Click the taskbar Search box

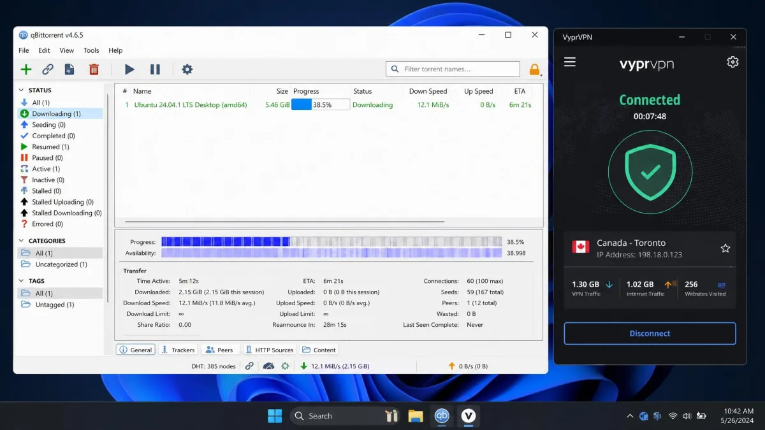pyautogui.click(x=344, y=416)
